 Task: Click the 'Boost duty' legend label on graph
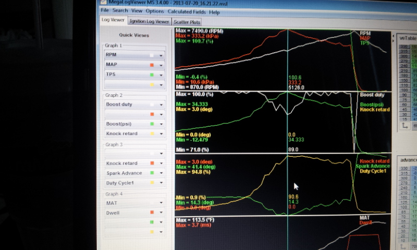click(372, 95)
